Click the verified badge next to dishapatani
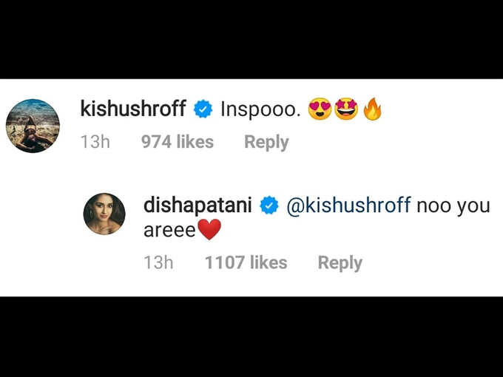 (x=269, y=206)
